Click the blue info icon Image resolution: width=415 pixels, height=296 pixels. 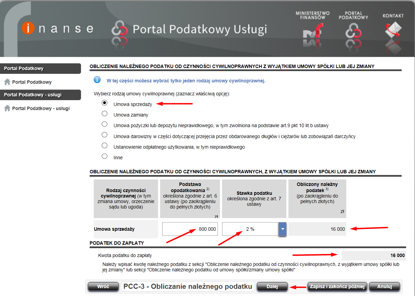pyautogui.click(x=97, y=80)
